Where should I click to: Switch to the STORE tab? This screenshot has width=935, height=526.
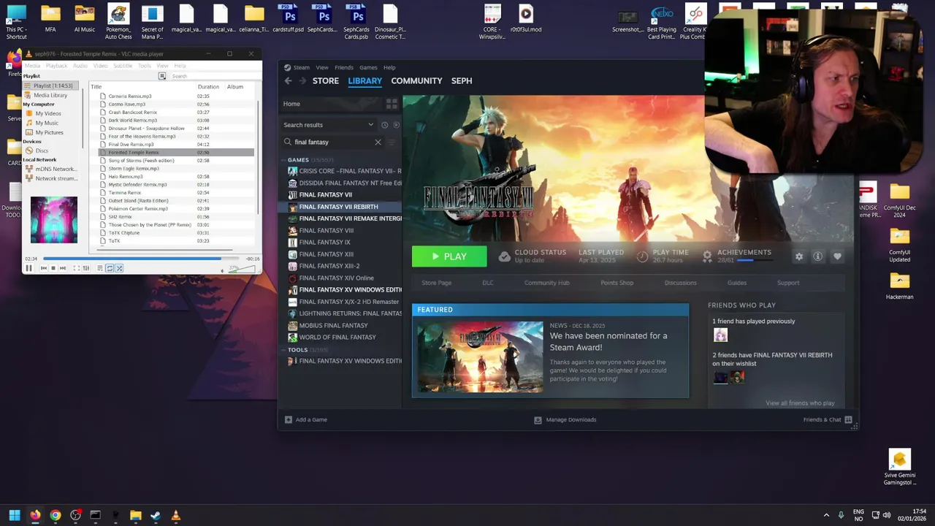326,81
